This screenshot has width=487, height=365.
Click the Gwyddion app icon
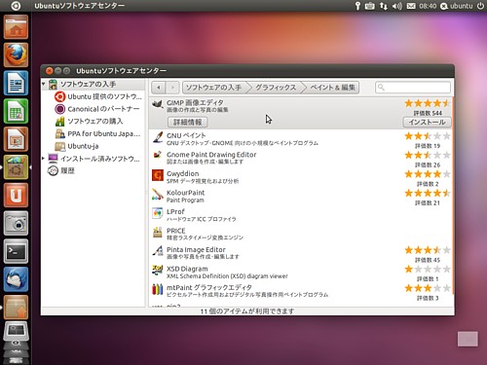(x=158, y=175)
